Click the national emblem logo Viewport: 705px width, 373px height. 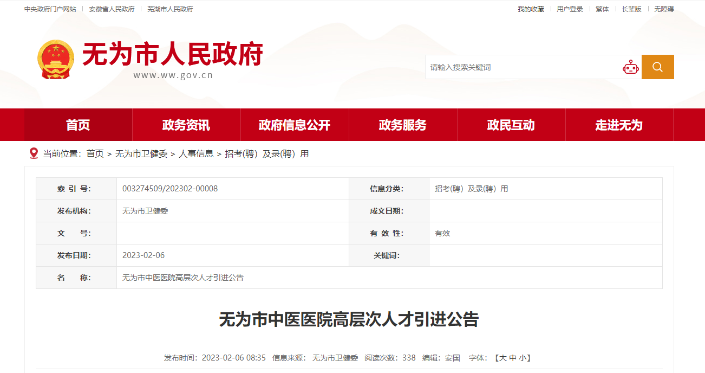(x=56, y=59)
